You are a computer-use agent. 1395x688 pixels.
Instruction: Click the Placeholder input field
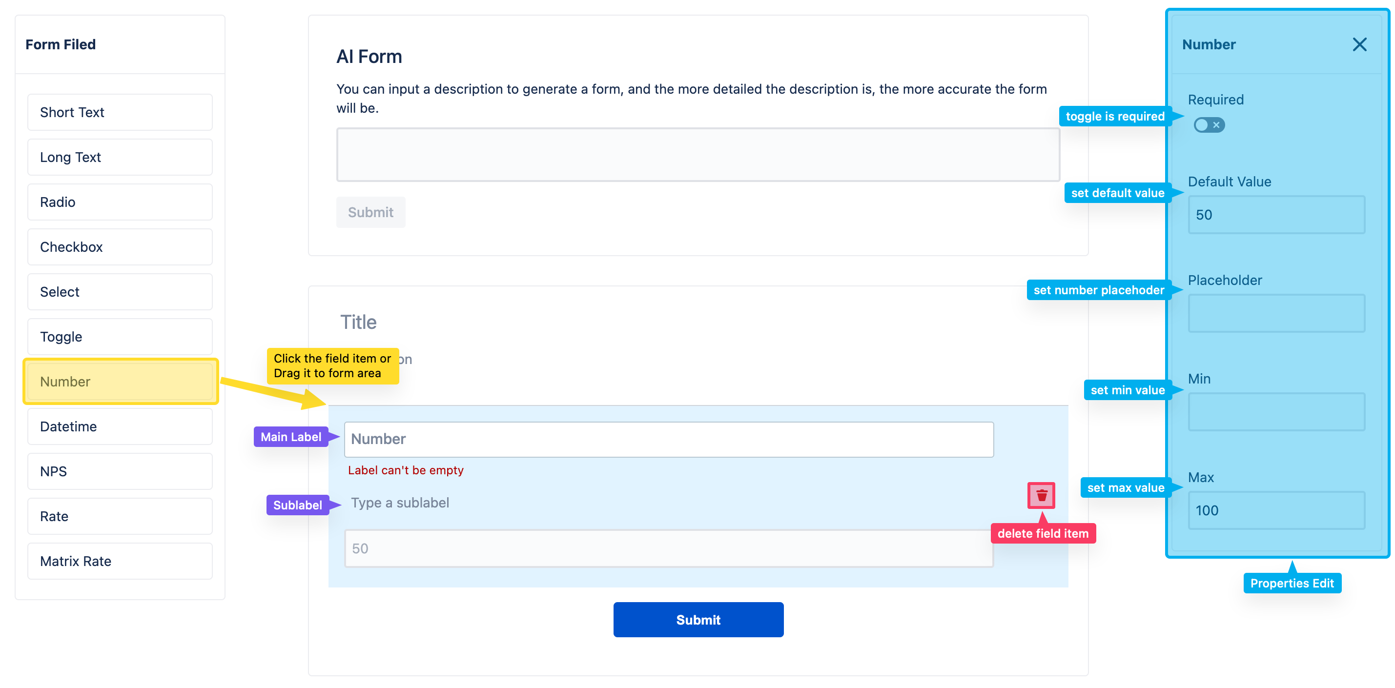(x=1276, y=313)
